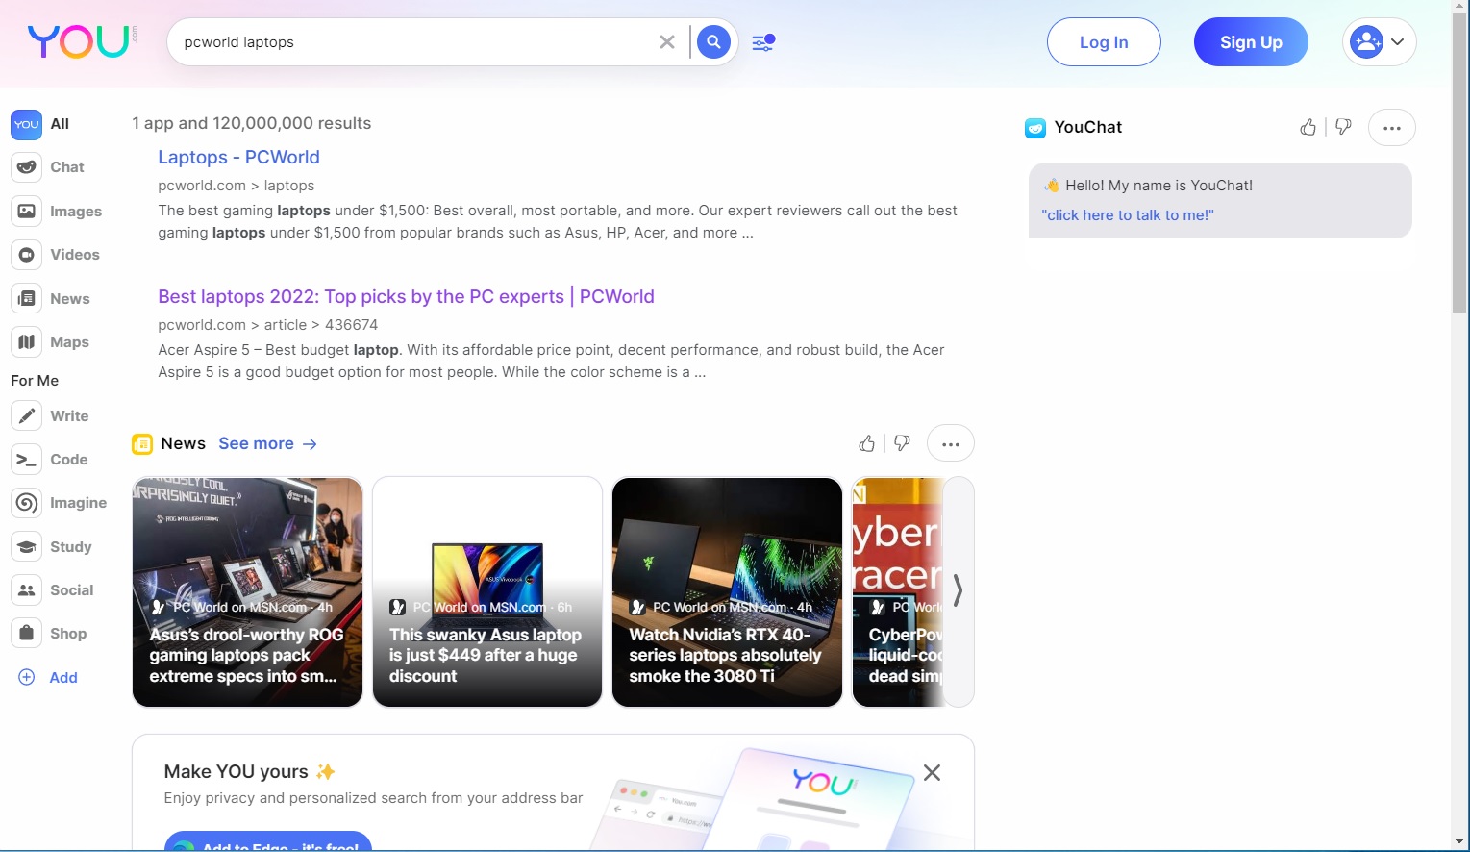Run search with the magnifier button
The image size is (1470, 852).
click(713, 42)
